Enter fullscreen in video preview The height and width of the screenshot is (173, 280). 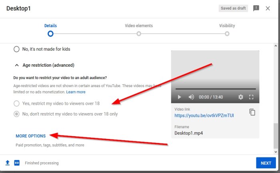(x=251, y=97)
